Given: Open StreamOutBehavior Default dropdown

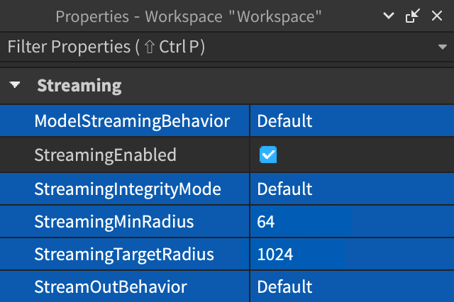Looking at the screenshot, I should (351, 287).
